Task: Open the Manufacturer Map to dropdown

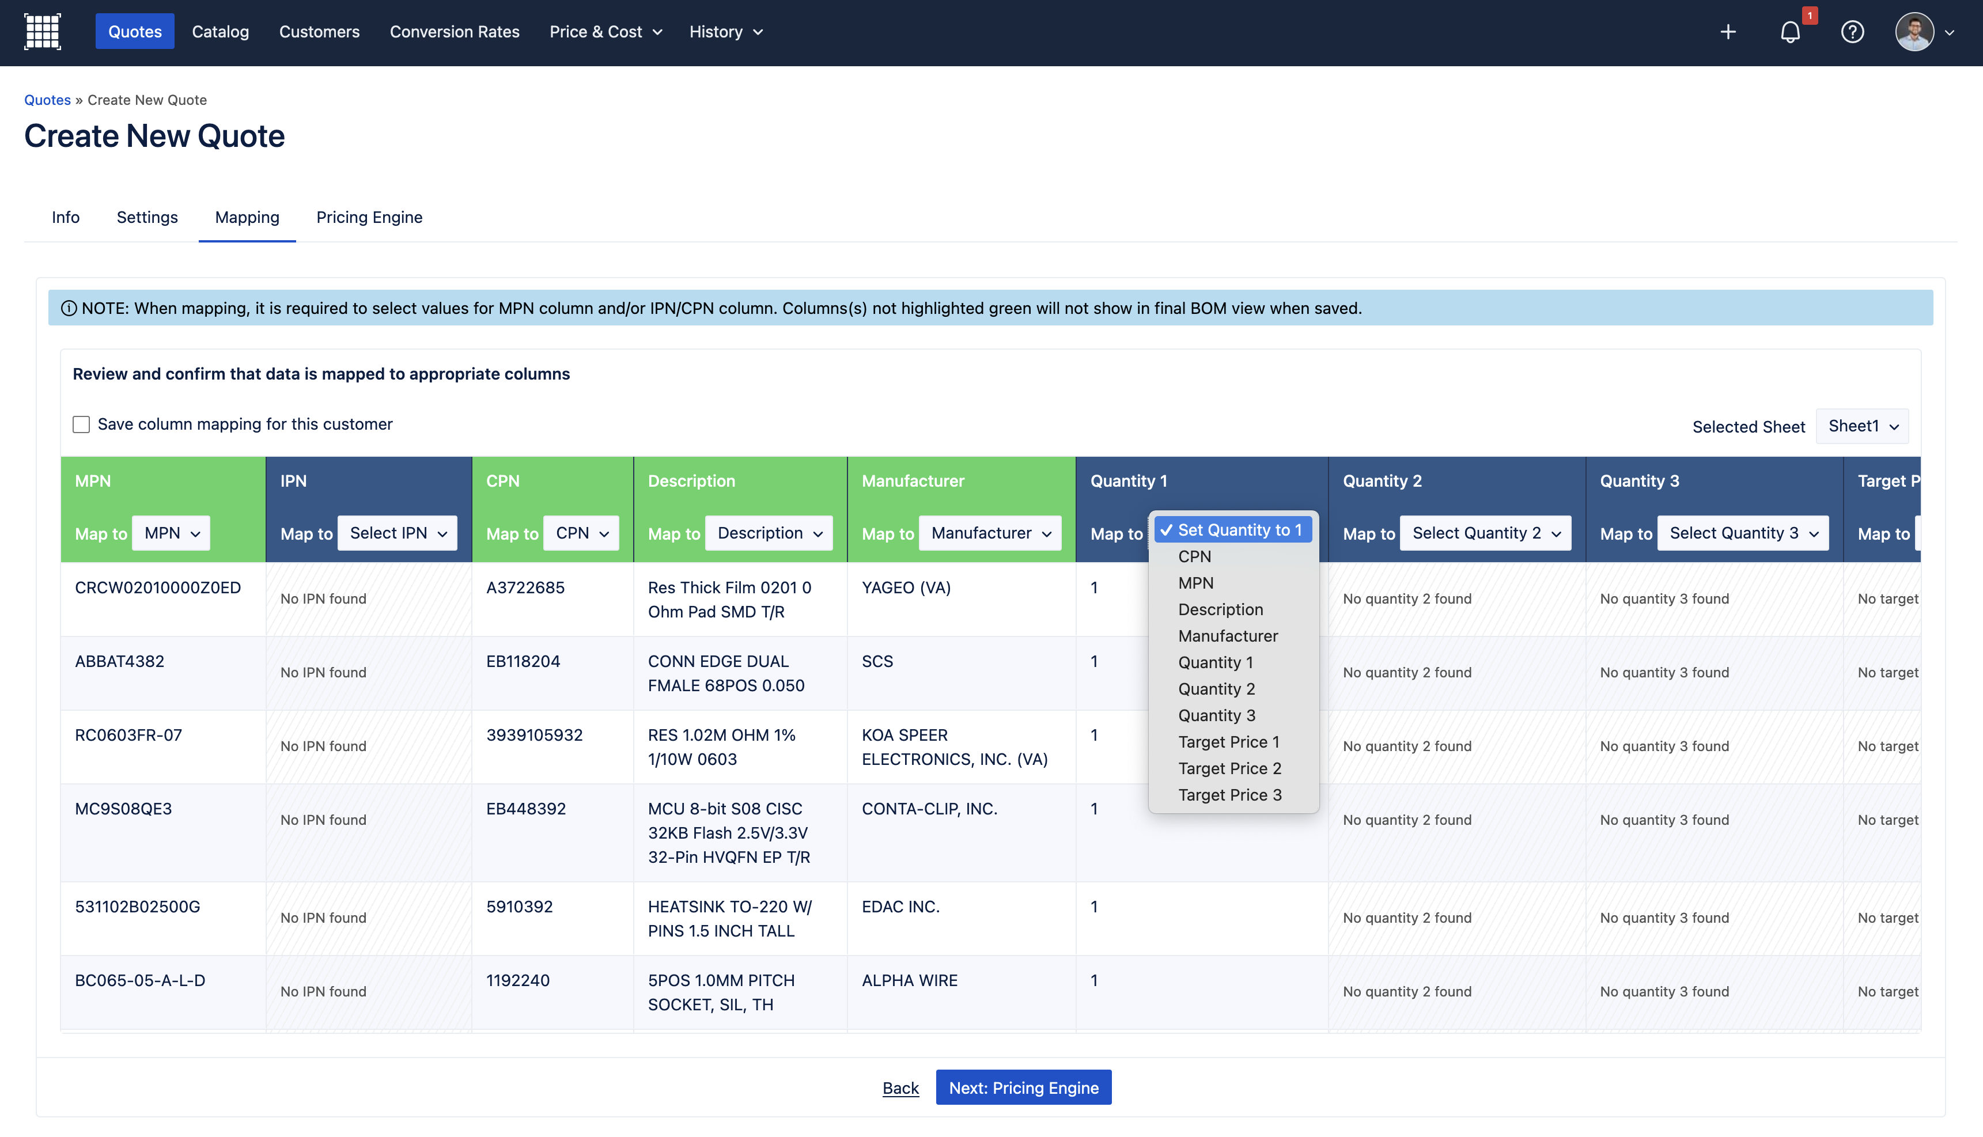Action: tap(990, 533)
